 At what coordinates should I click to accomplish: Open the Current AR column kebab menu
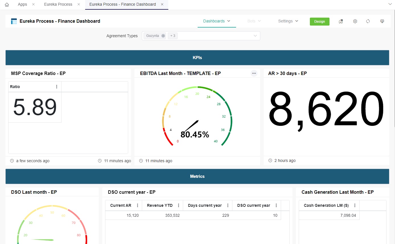coord(138,205)
